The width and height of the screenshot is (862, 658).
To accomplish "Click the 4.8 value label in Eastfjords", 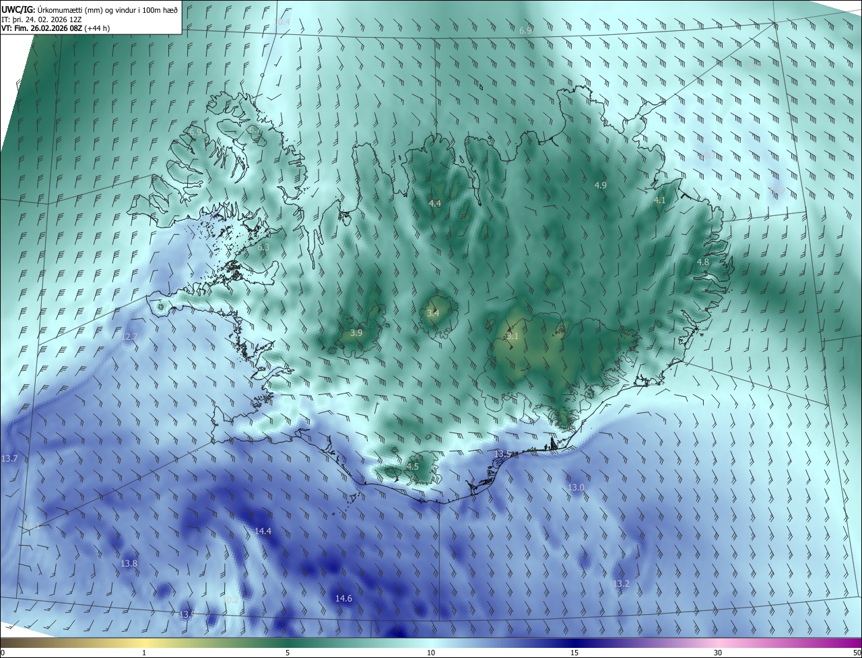I will point(703,262).
